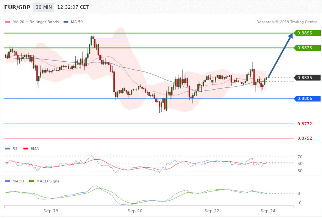The width and height of the screenshot is (322, 218).
Task: Click the 0.8752 support level label
Action: [x=305, y=138]
